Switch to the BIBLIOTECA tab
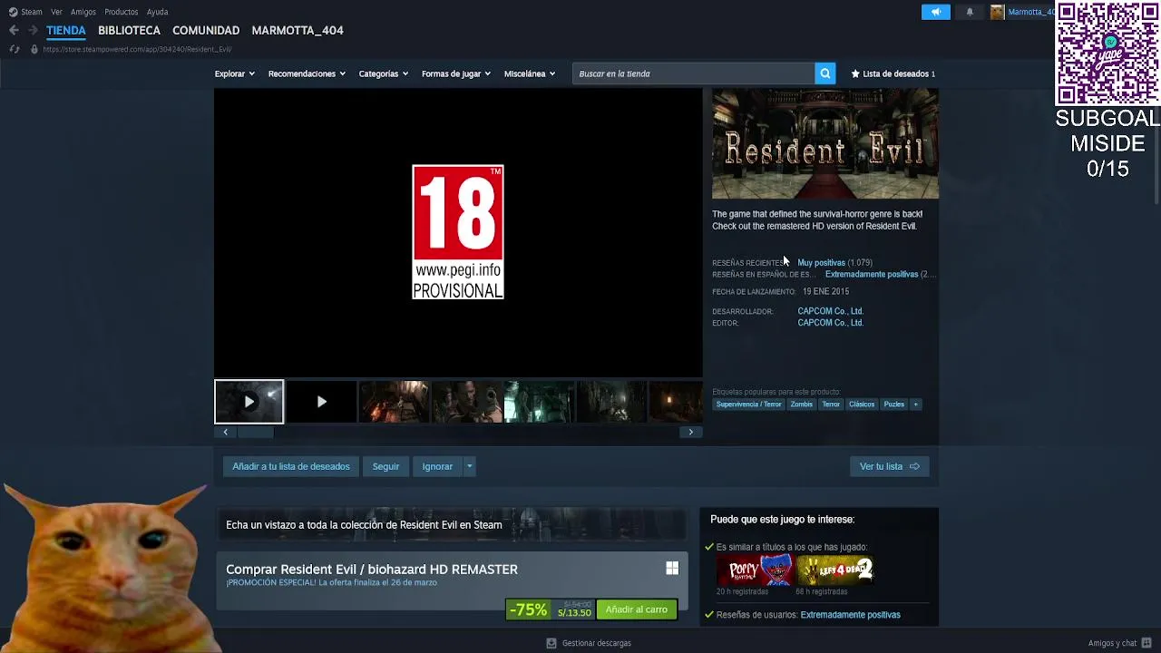The image size is (1161, 653). [x=129, y=30]
